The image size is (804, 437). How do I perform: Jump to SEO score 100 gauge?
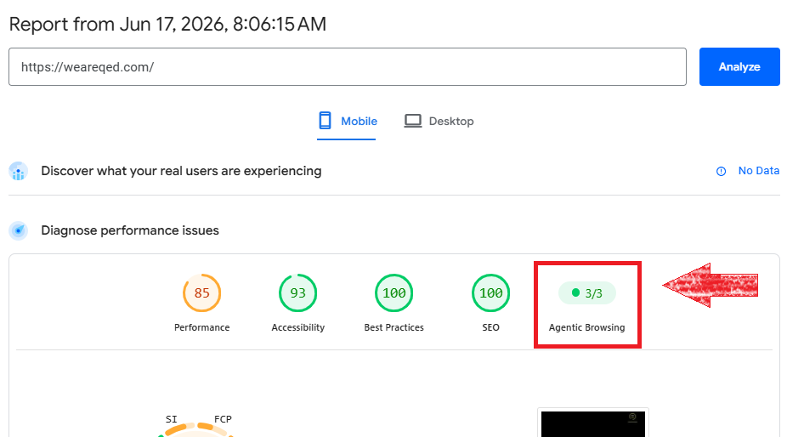[x=490, y=292]
